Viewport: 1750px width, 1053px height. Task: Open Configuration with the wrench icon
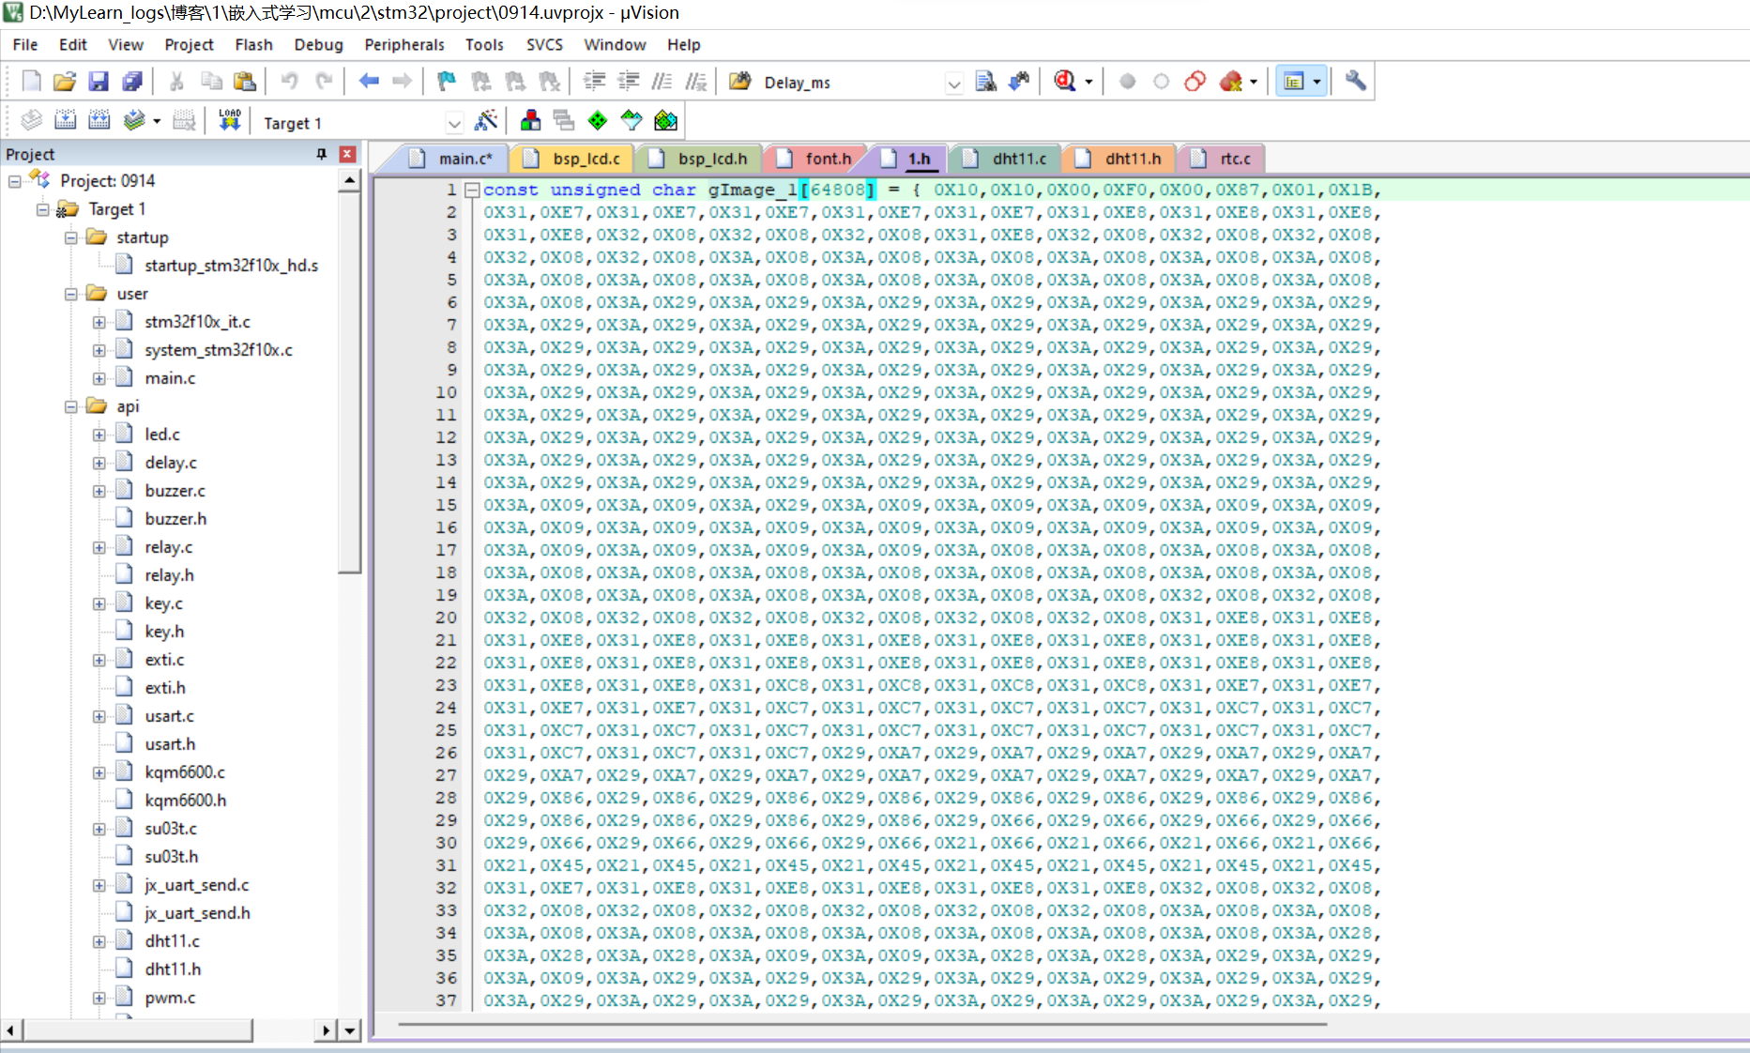pyautogui.click(x=1355, y=82)
